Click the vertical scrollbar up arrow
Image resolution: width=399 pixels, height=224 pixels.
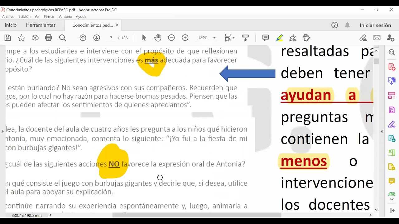[x=376, y=51]
